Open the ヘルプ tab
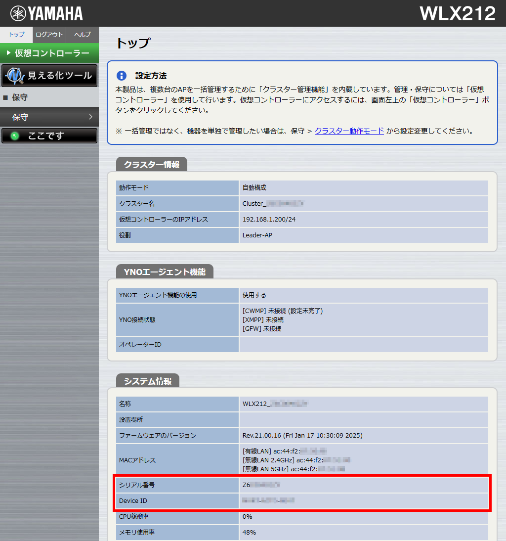The height and width of the screenshot is (541, 506). [x=82, y=35]
